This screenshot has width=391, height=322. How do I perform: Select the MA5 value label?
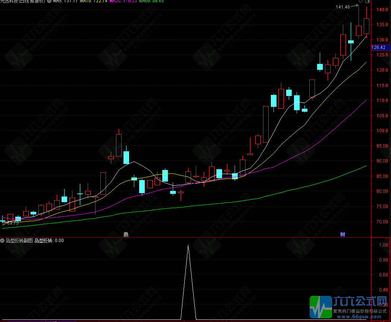(x=65, y=1)
